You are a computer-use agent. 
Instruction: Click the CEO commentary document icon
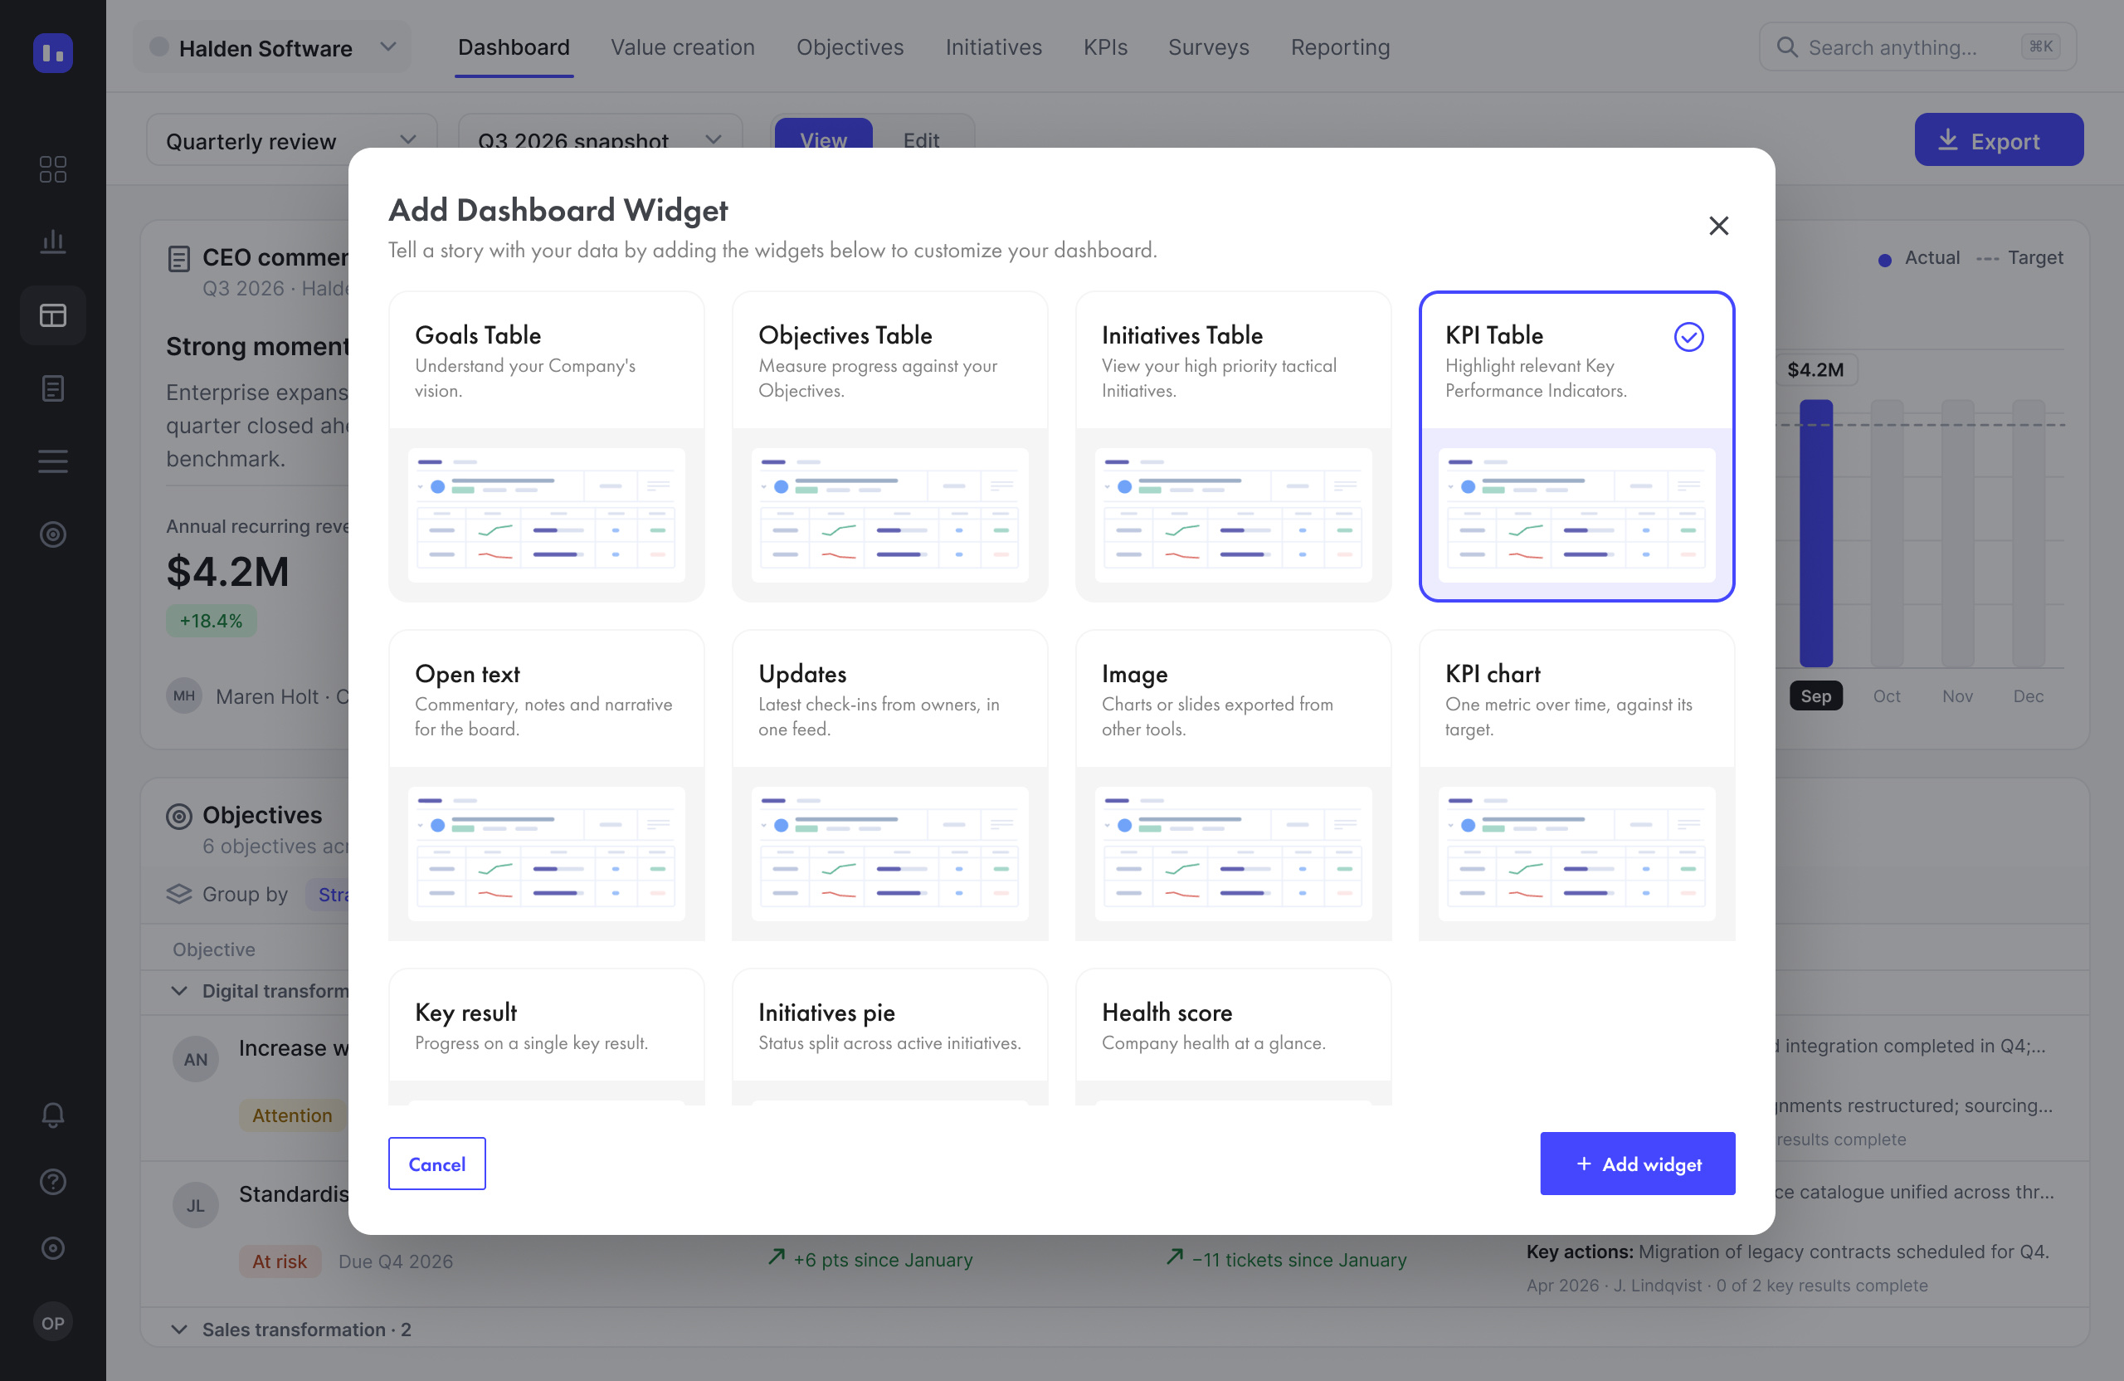click(178, 259)
